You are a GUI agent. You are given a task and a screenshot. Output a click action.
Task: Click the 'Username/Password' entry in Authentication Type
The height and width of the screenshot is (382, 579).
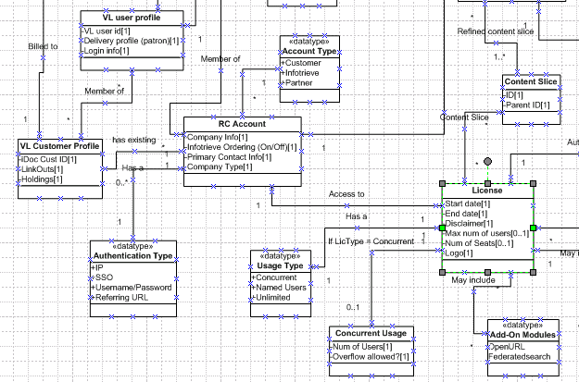coord(133,288)
